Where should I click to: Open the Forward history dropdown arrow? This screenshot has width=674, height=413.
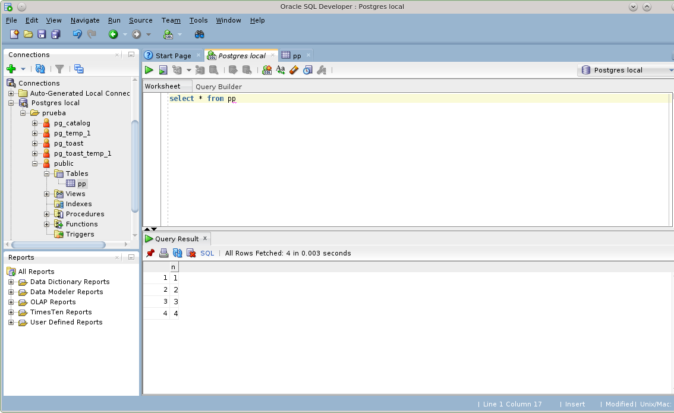[149, 34]
